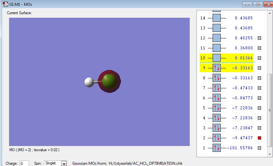
Task: Click the orbital list scrollbar thumb
Action: pos(270,110)
